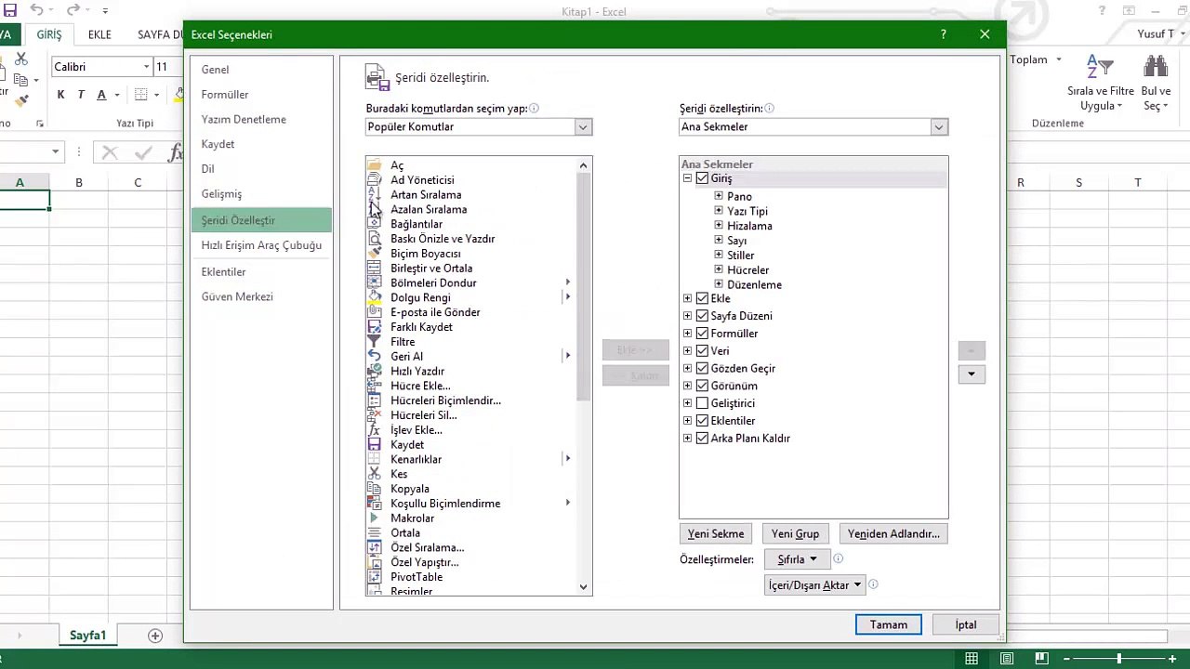Select the Sayfa1 sheet tab
1190x669 pixels.
tap(88, 636)
